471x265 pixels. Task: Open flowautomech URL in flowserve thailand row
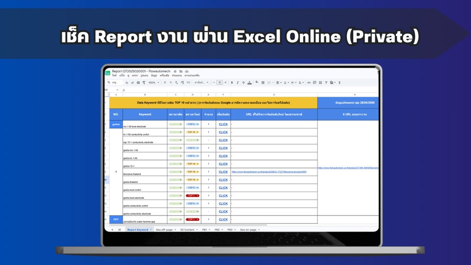269,172
